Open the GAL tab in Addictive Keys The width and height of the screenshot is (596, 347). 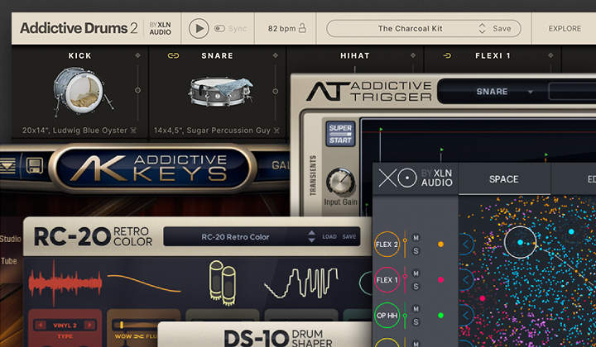coord(280,165)
